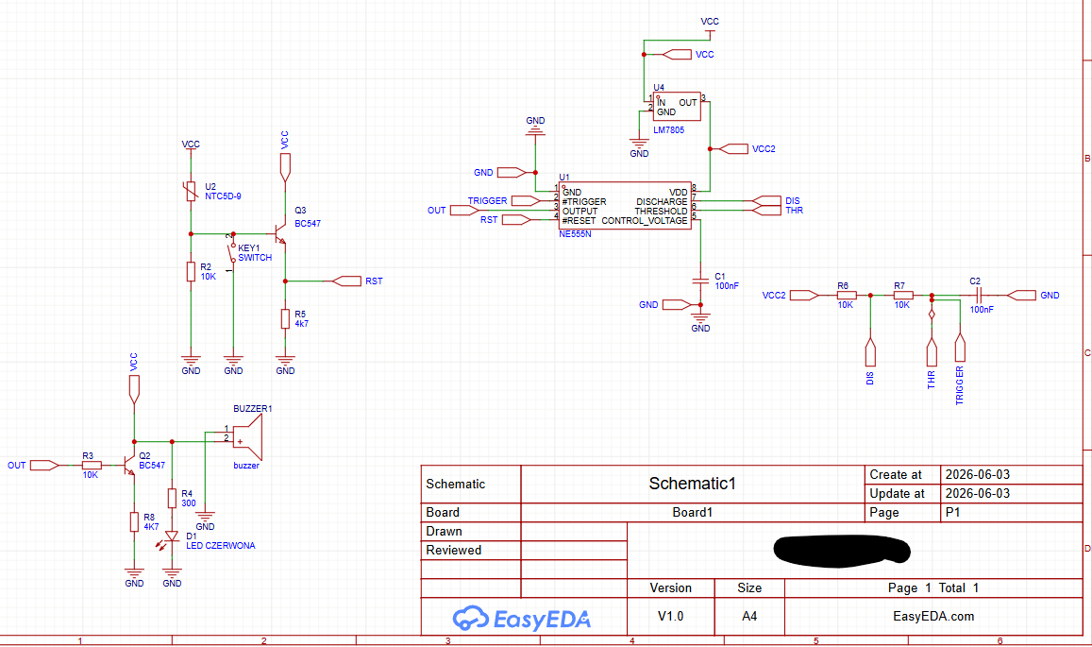Select the R6 10K resistor symbol

(x=847, y=296)
